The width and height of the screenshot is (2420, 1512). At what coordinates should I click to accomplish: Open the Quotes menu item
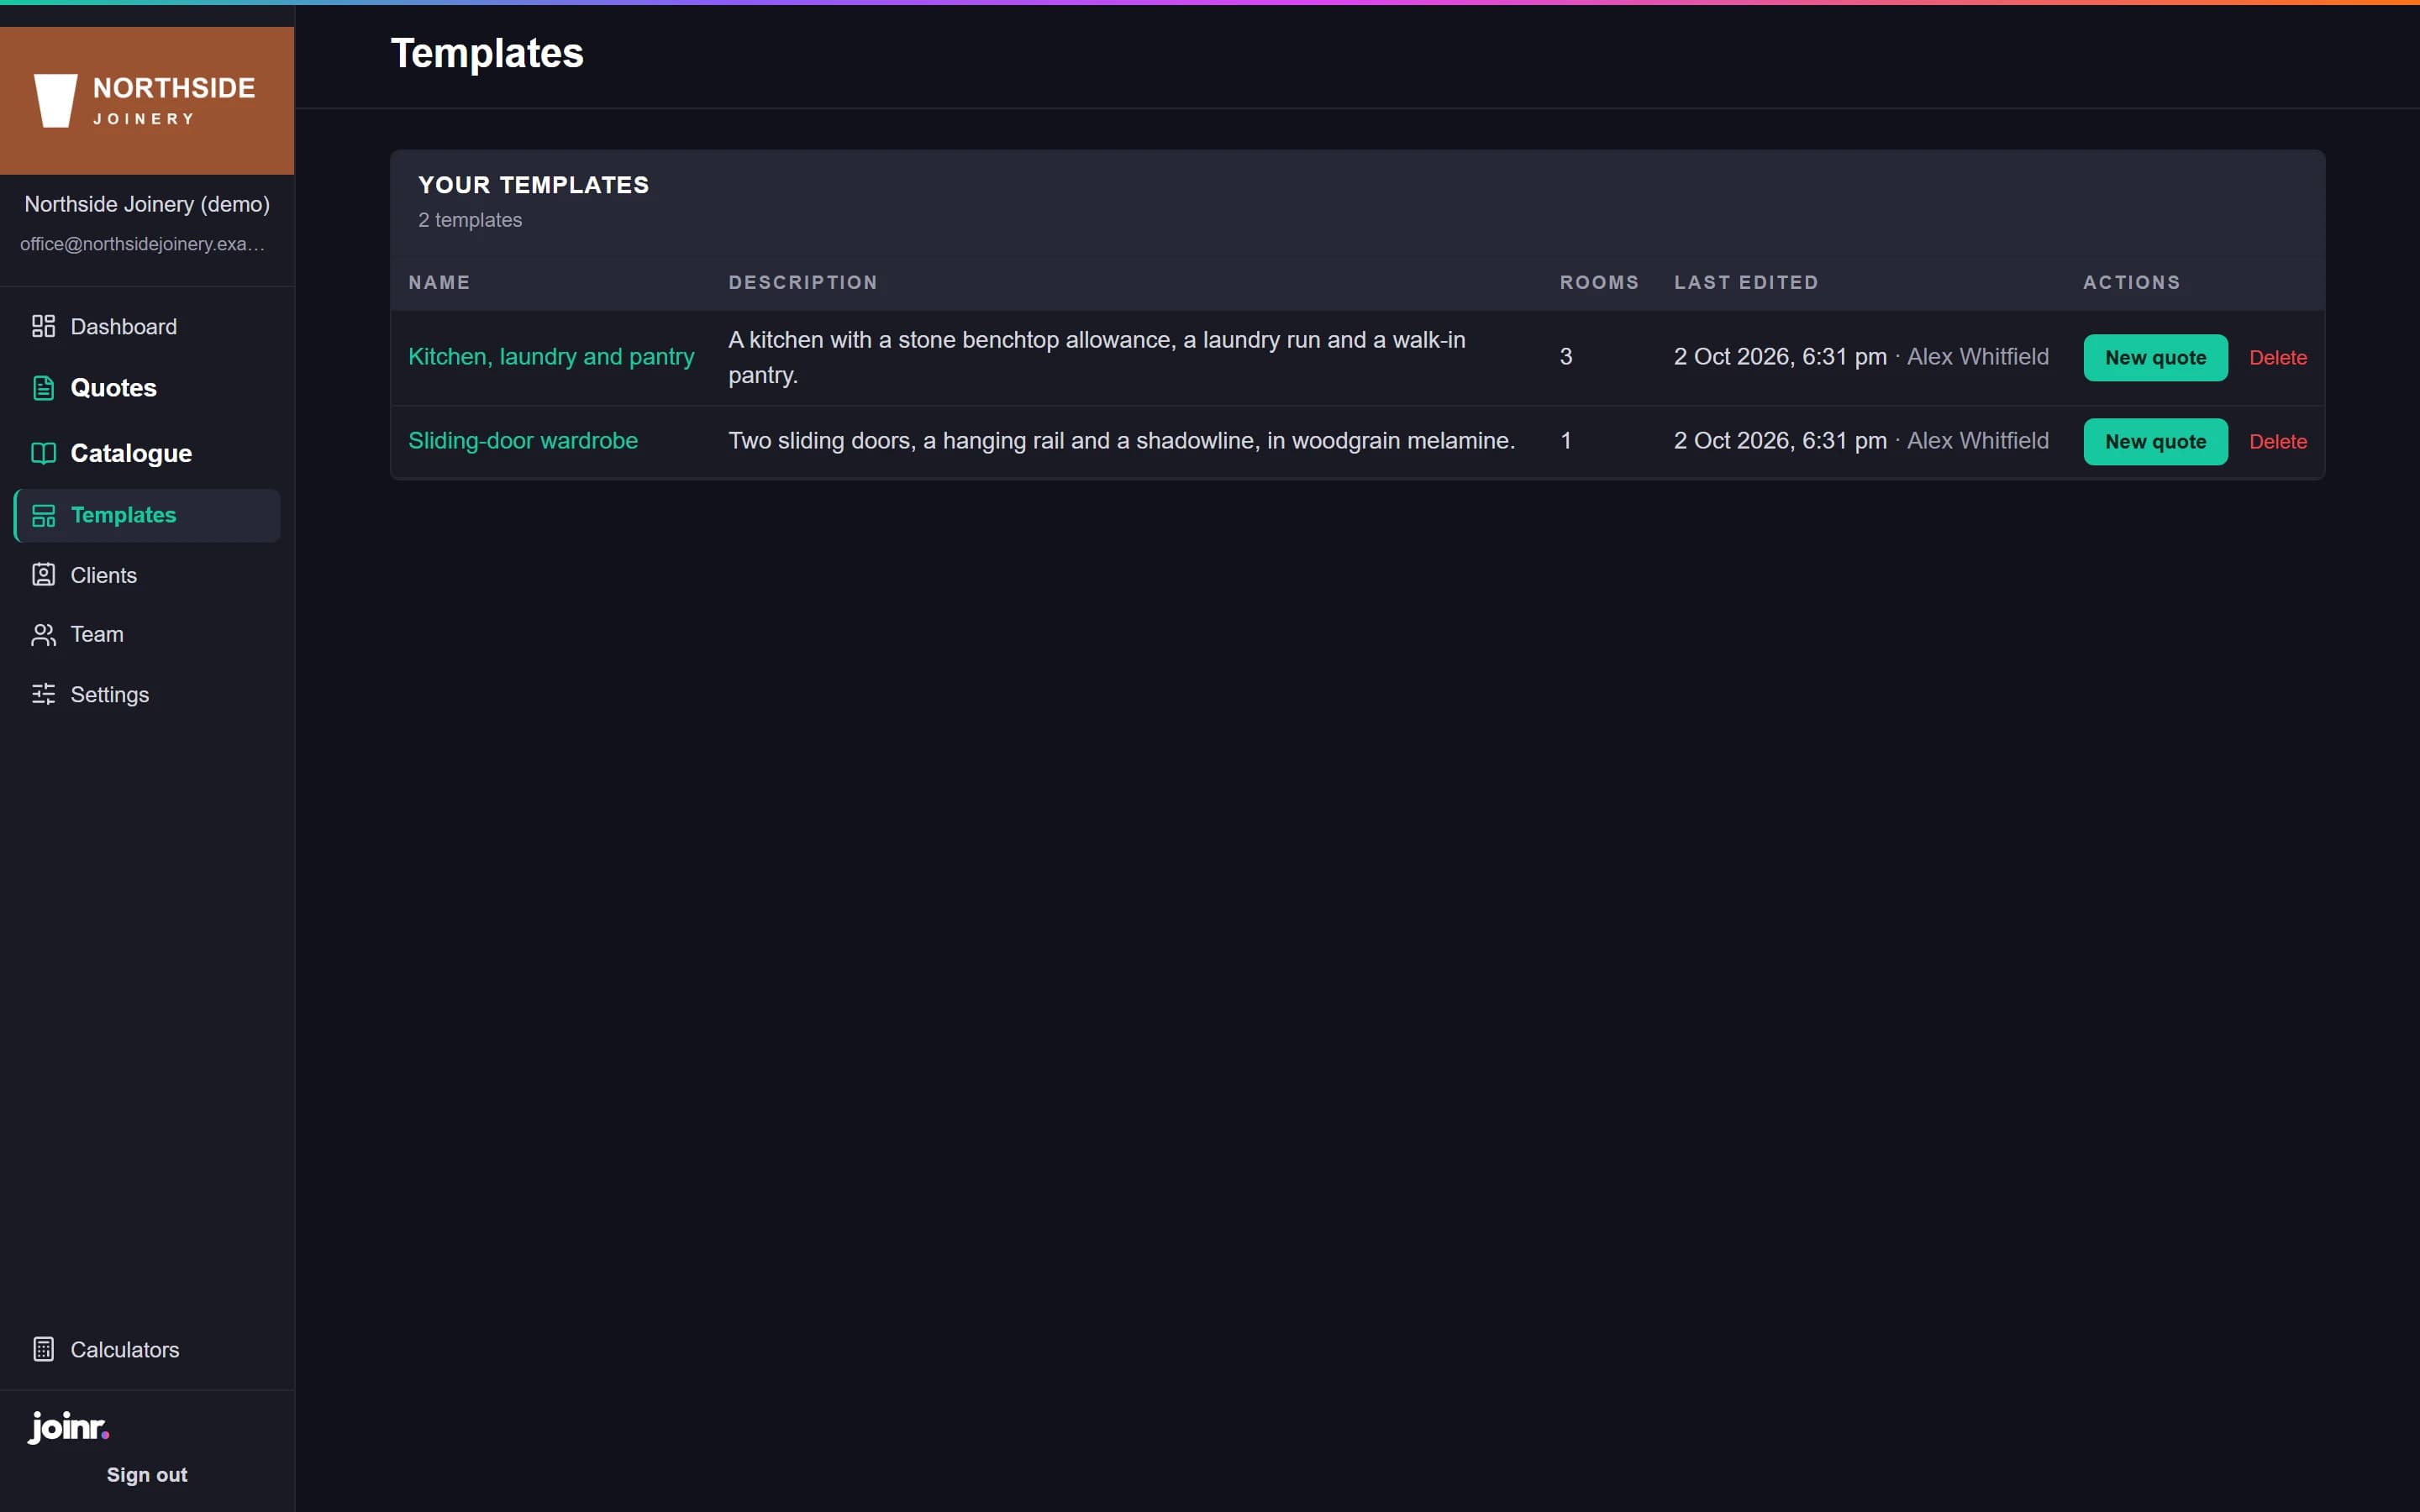point(113,388)
